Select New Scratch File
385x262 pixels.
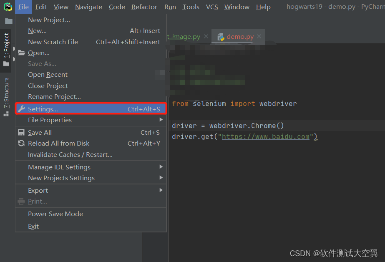(91, 42)
